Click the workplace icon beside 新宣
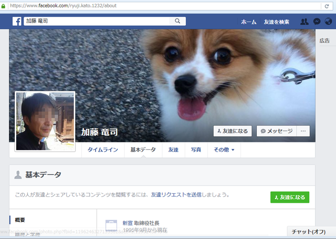336x239 pixels. click(111, 225)
